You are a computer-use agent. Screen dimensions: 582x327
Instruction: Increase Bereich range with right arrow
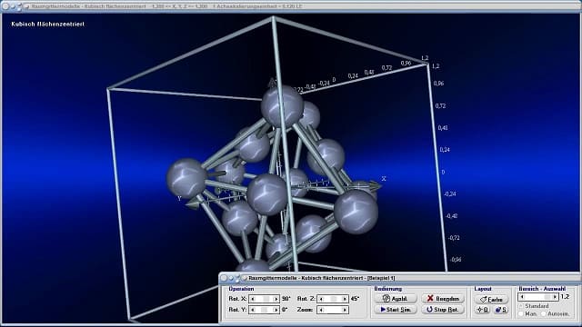(555, 297)
